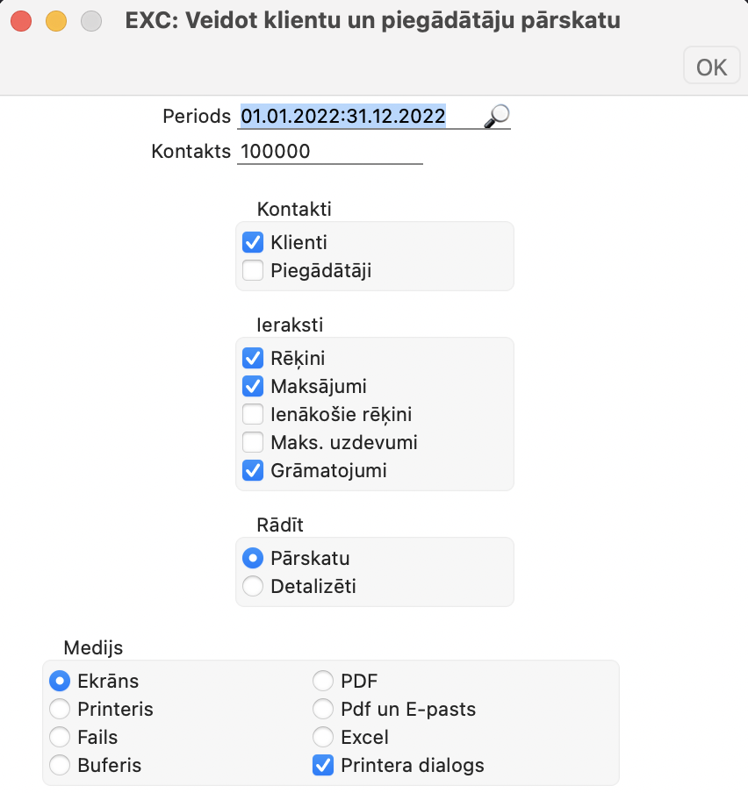The image size is (748, 793).
Task: Uncheck the Rēķini checkbox
Action: tap(253, 358)
